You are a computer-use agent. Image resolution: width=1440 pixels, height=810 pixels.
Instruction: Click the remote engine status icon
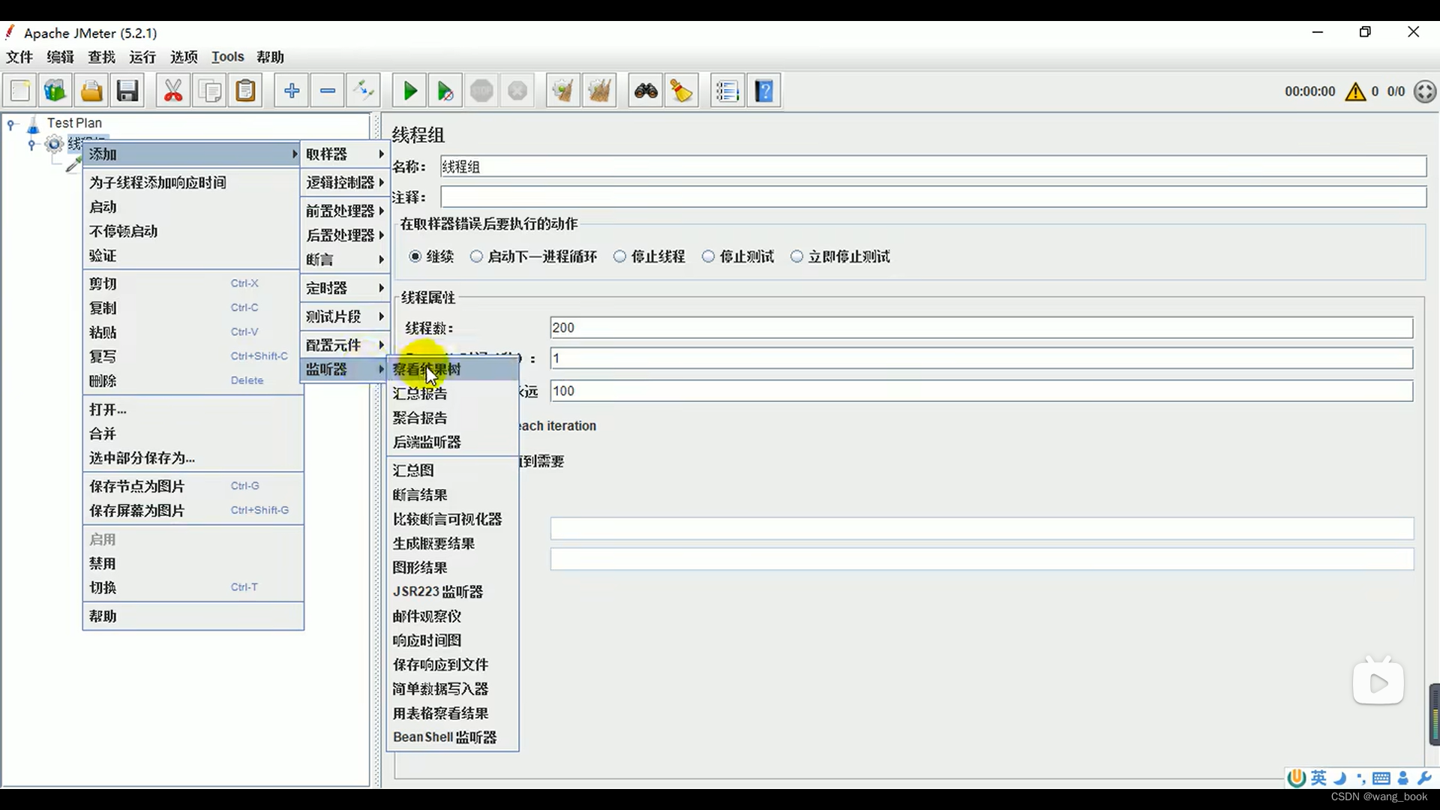tap(1425, 91)
